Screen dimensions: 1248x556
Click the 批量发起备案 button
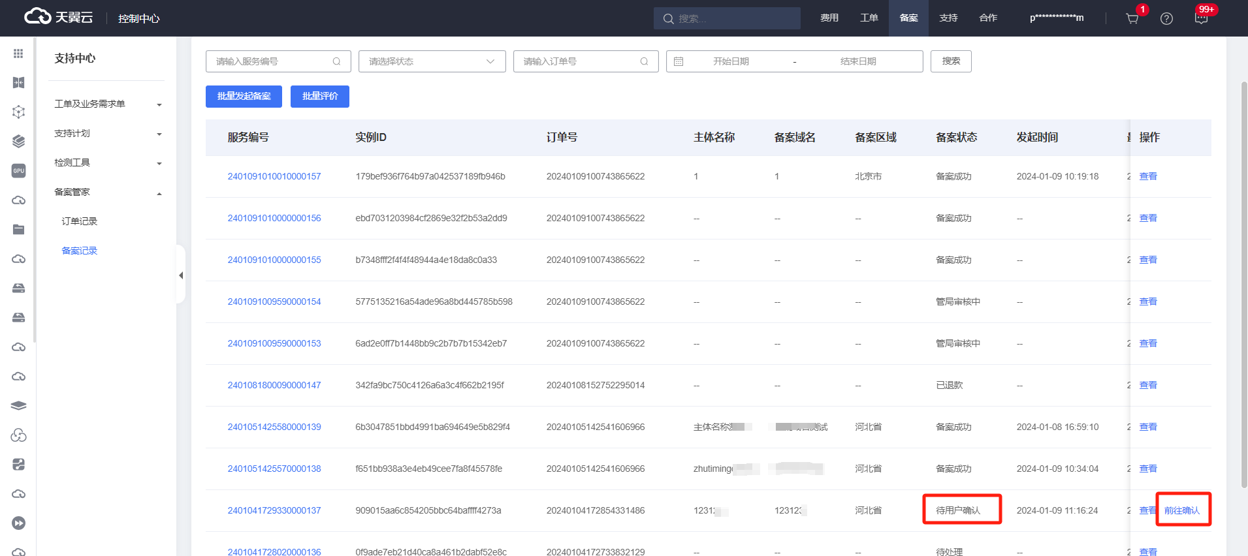(244, 96)
